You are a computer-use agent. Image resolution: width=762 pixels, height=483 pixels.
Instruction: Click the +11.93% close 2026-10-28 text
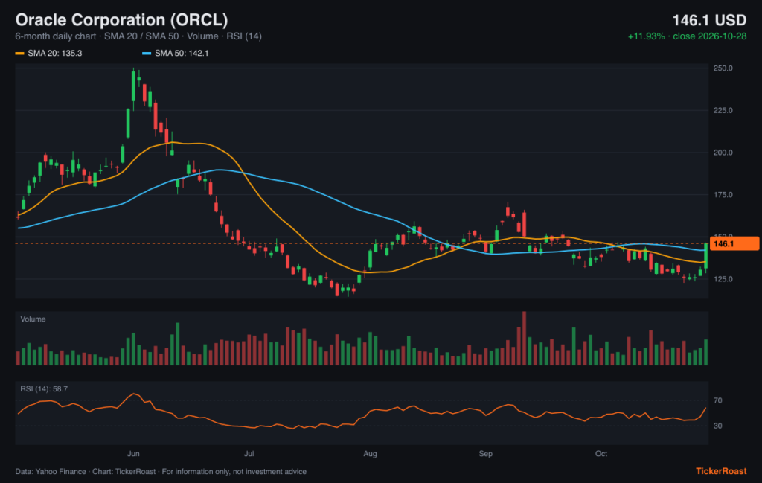(687, 36)
